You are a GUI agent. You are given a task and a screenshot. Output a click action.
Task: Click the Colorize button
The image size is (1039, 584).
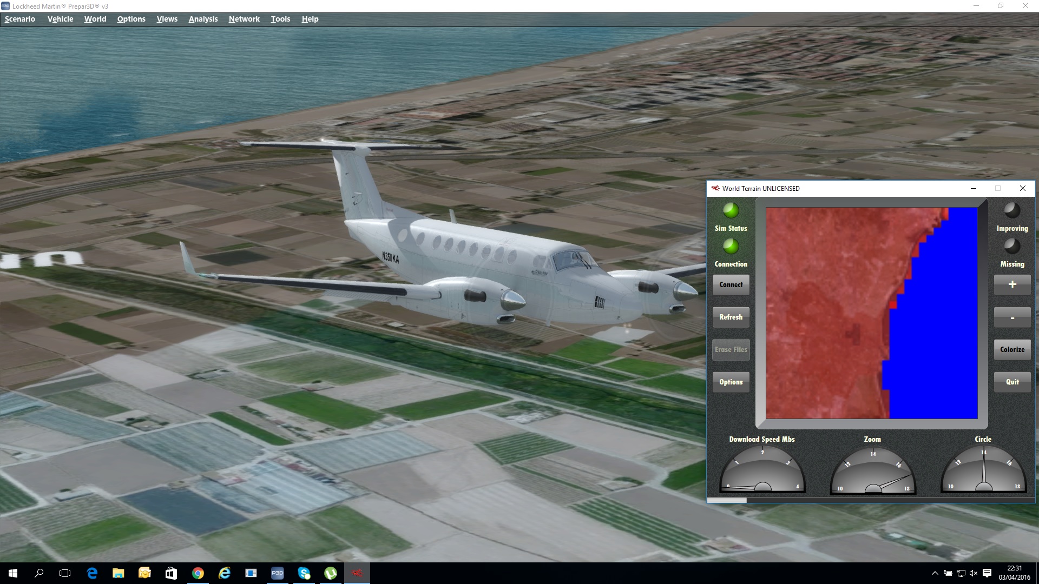pyautogui.click(x=1012, y=350)
